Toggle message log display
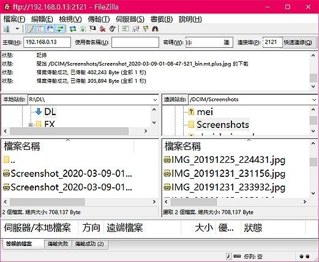This screenshot has height=262, width=319. click(31, 29)
